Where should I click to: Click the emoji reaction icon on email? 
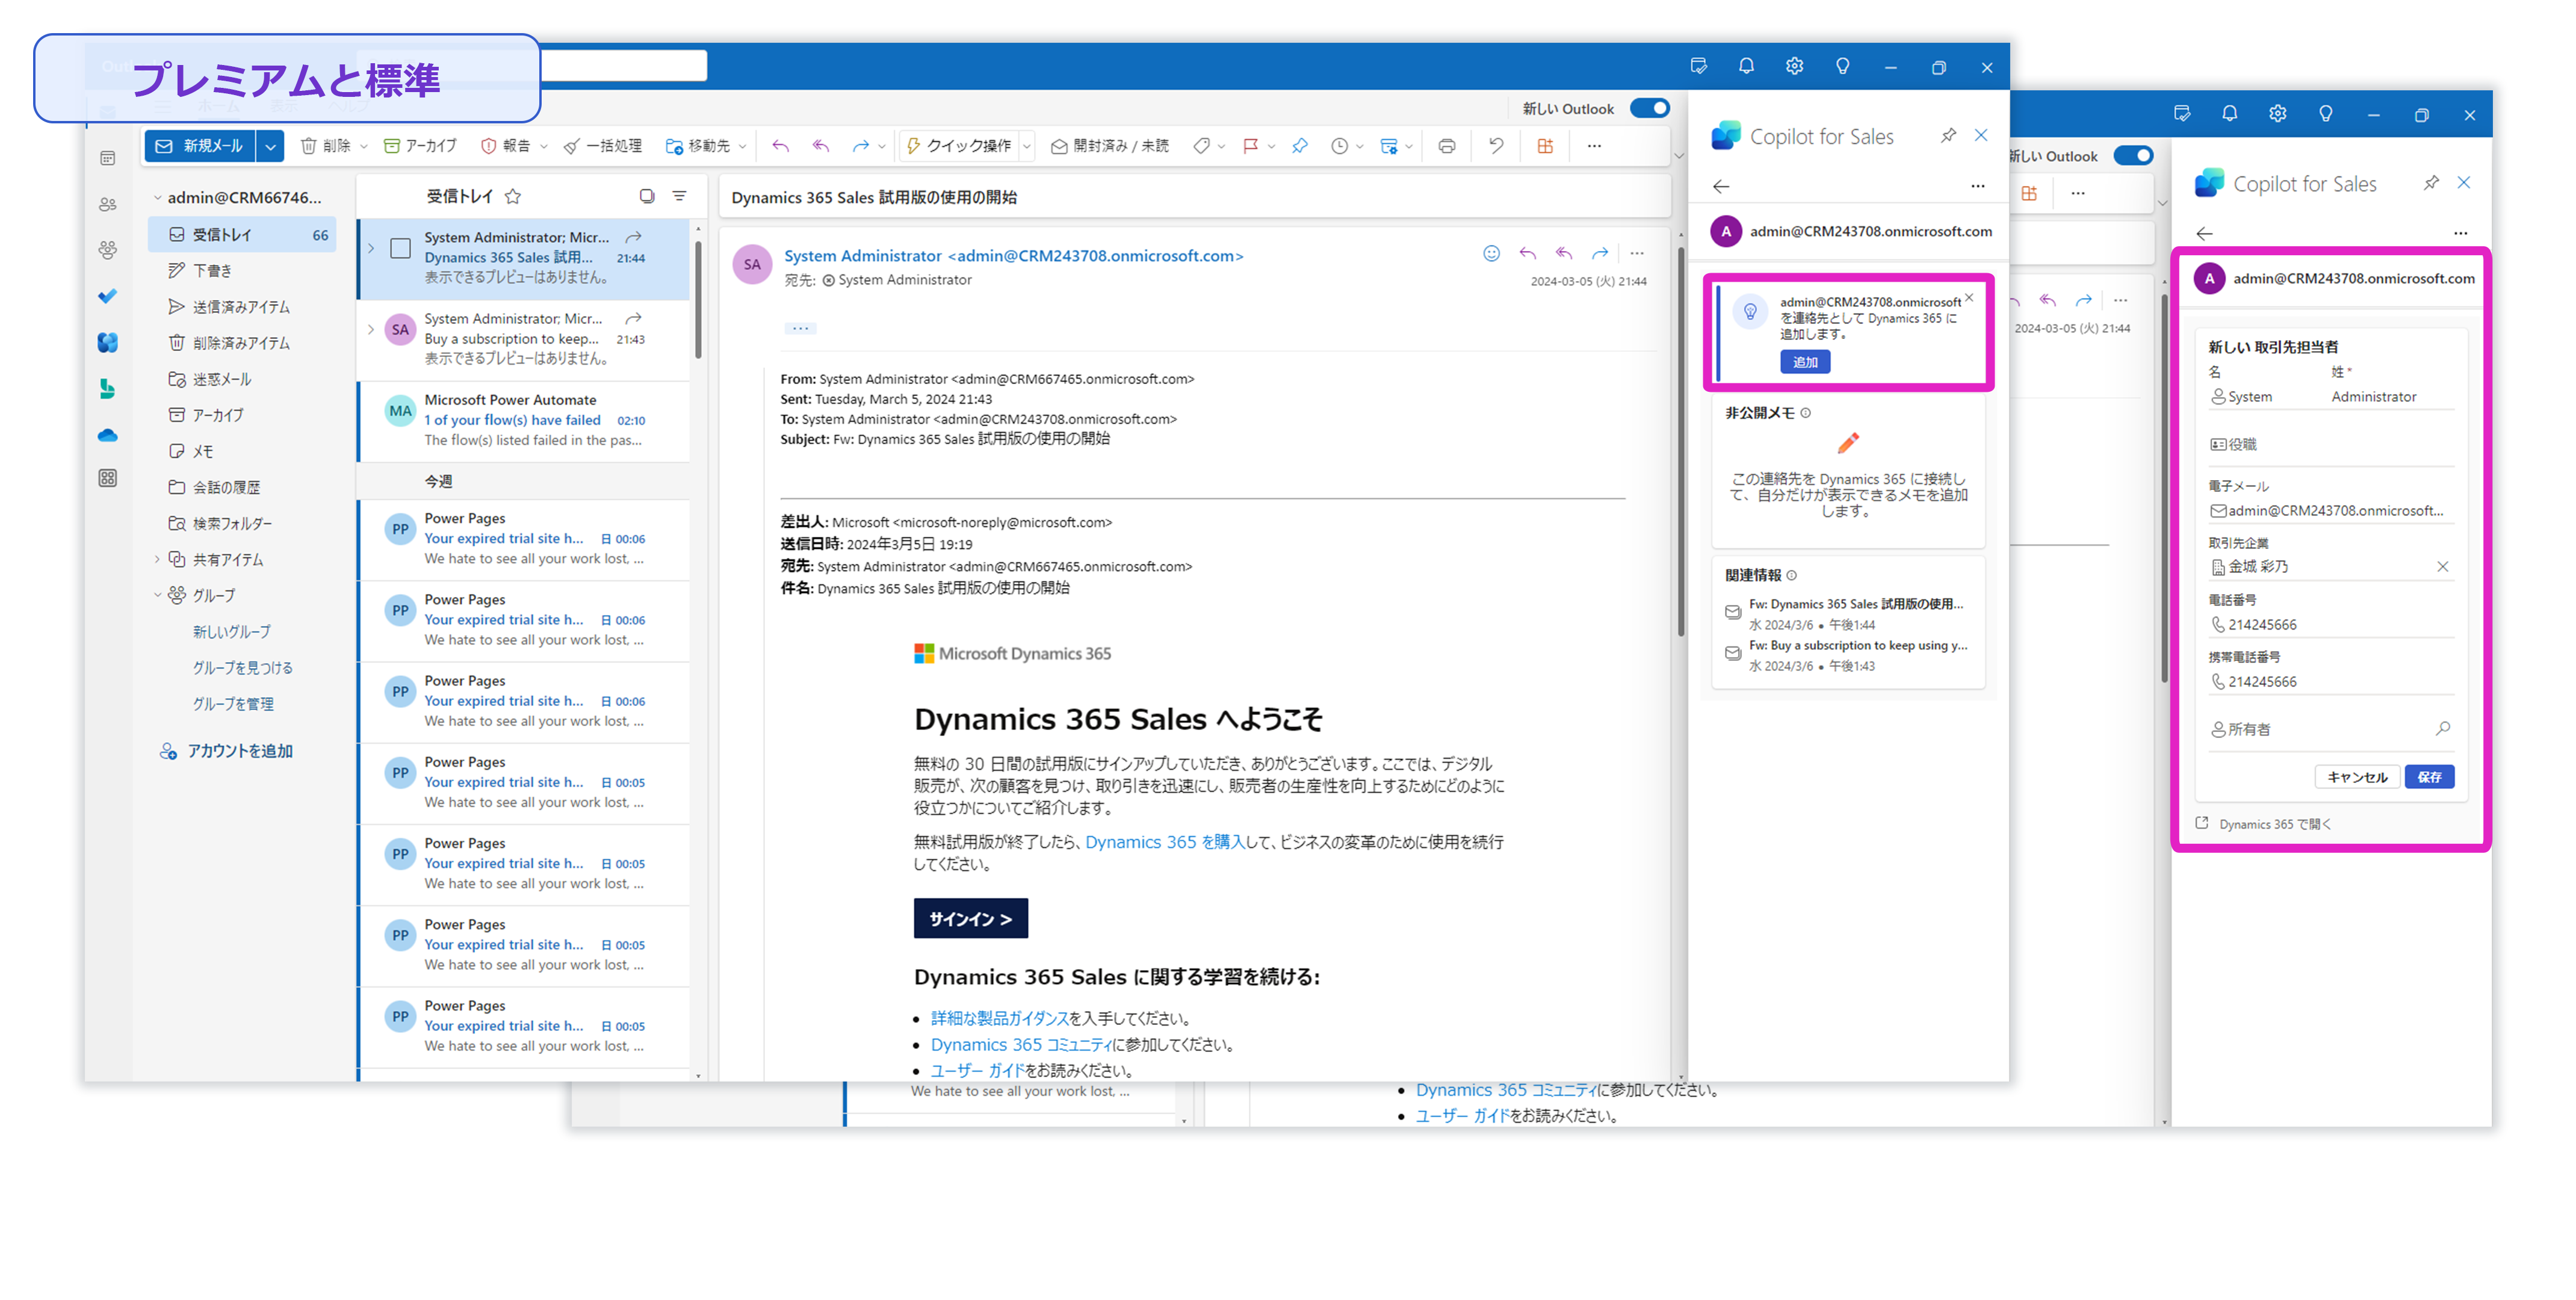click(1491, 254)
